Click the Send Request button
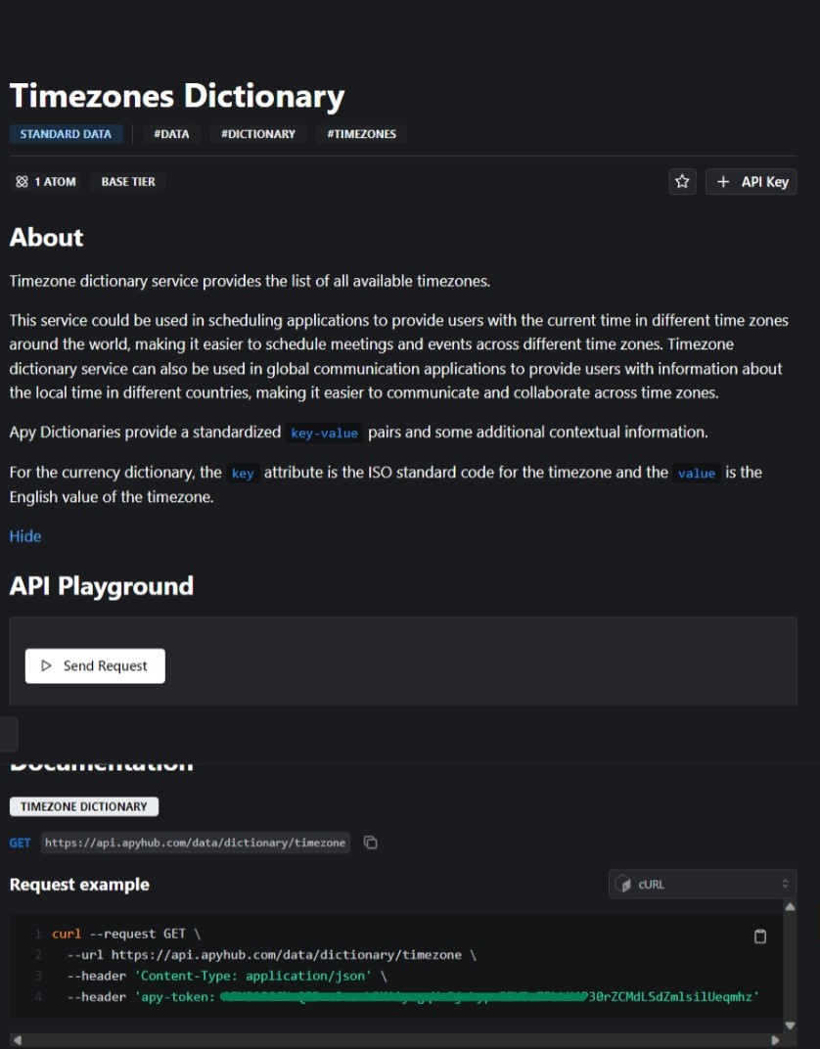Screen dimensions: 820x1049 (95, 665)
